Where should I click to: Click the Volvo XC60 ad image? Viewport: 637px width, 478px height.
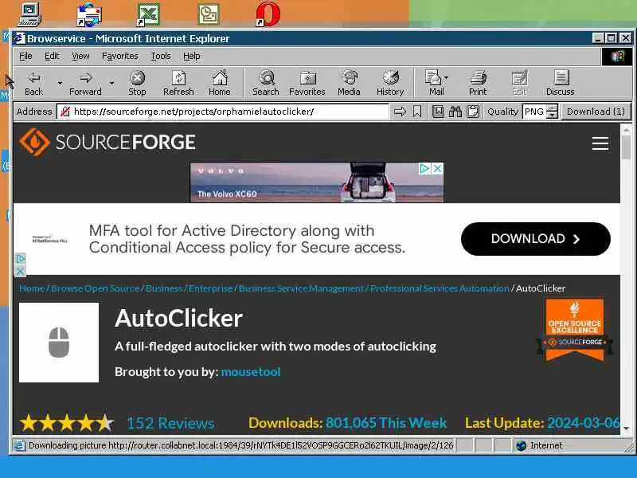pos(317,182)
